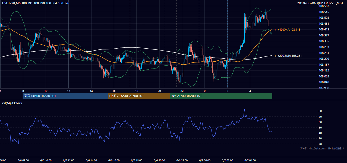Click RSI axis level 80

click(x=320, y=111)
